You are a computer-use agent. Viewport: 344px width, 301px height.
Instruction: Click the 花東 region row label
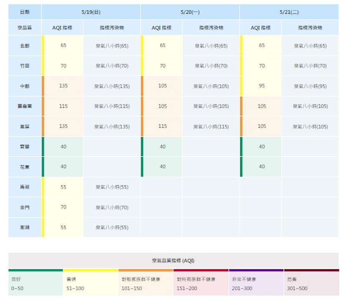(x=25, y=167)
